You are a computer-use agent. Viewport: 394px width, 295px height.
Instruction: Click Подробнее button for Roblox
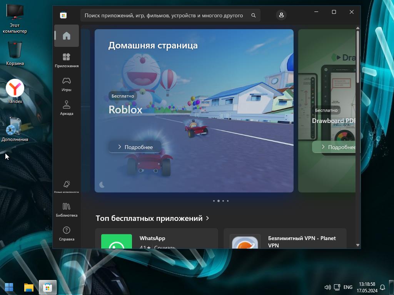click(x=135, y=147)
